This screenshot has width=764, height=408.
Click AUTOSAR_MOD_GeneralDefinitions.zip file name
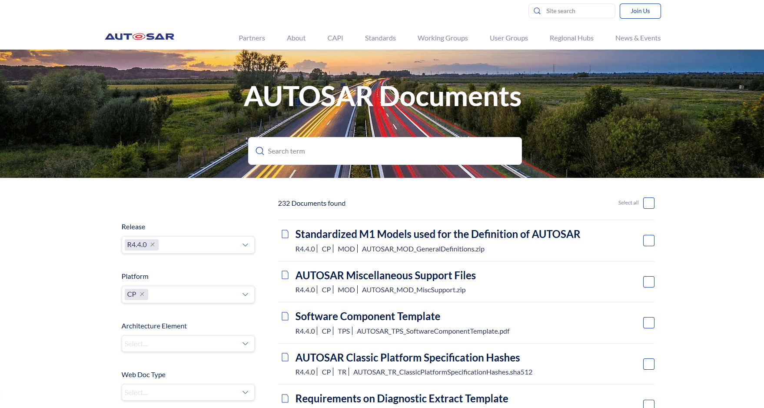423,249
